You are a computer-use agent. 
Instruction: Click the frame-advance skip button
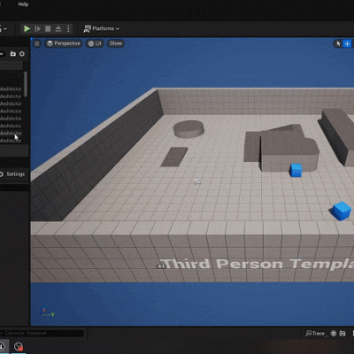37,28
